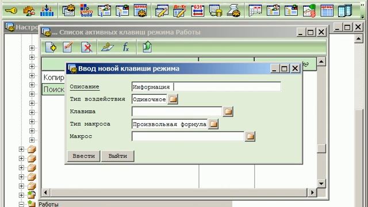Click the Ввести button
Viewport: 368px width, 207px height.
pyautogui.click(x=84, y=156)
